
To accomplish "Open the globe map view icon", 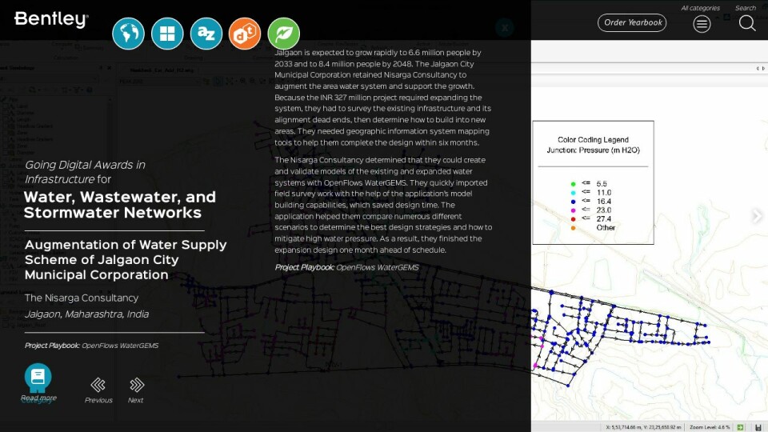I will coord(128,34).
